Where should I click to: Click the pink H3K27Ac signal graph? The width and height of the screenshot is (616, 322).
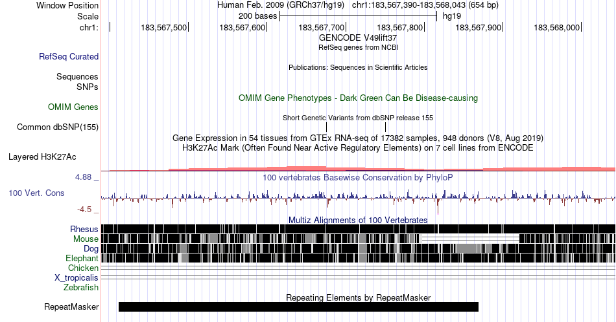pos(358,169)
